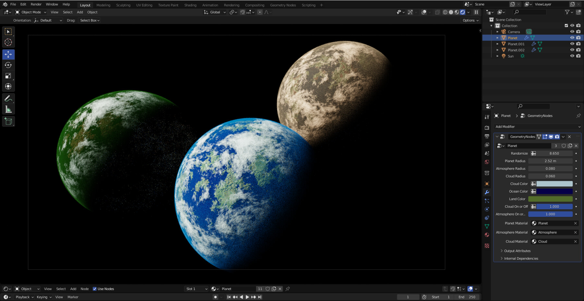Select the Annotate tool
The image size is (584, 301).
point(8,98)
